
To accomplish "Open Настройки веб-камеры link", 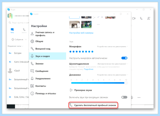I will (x=81, y=33).
